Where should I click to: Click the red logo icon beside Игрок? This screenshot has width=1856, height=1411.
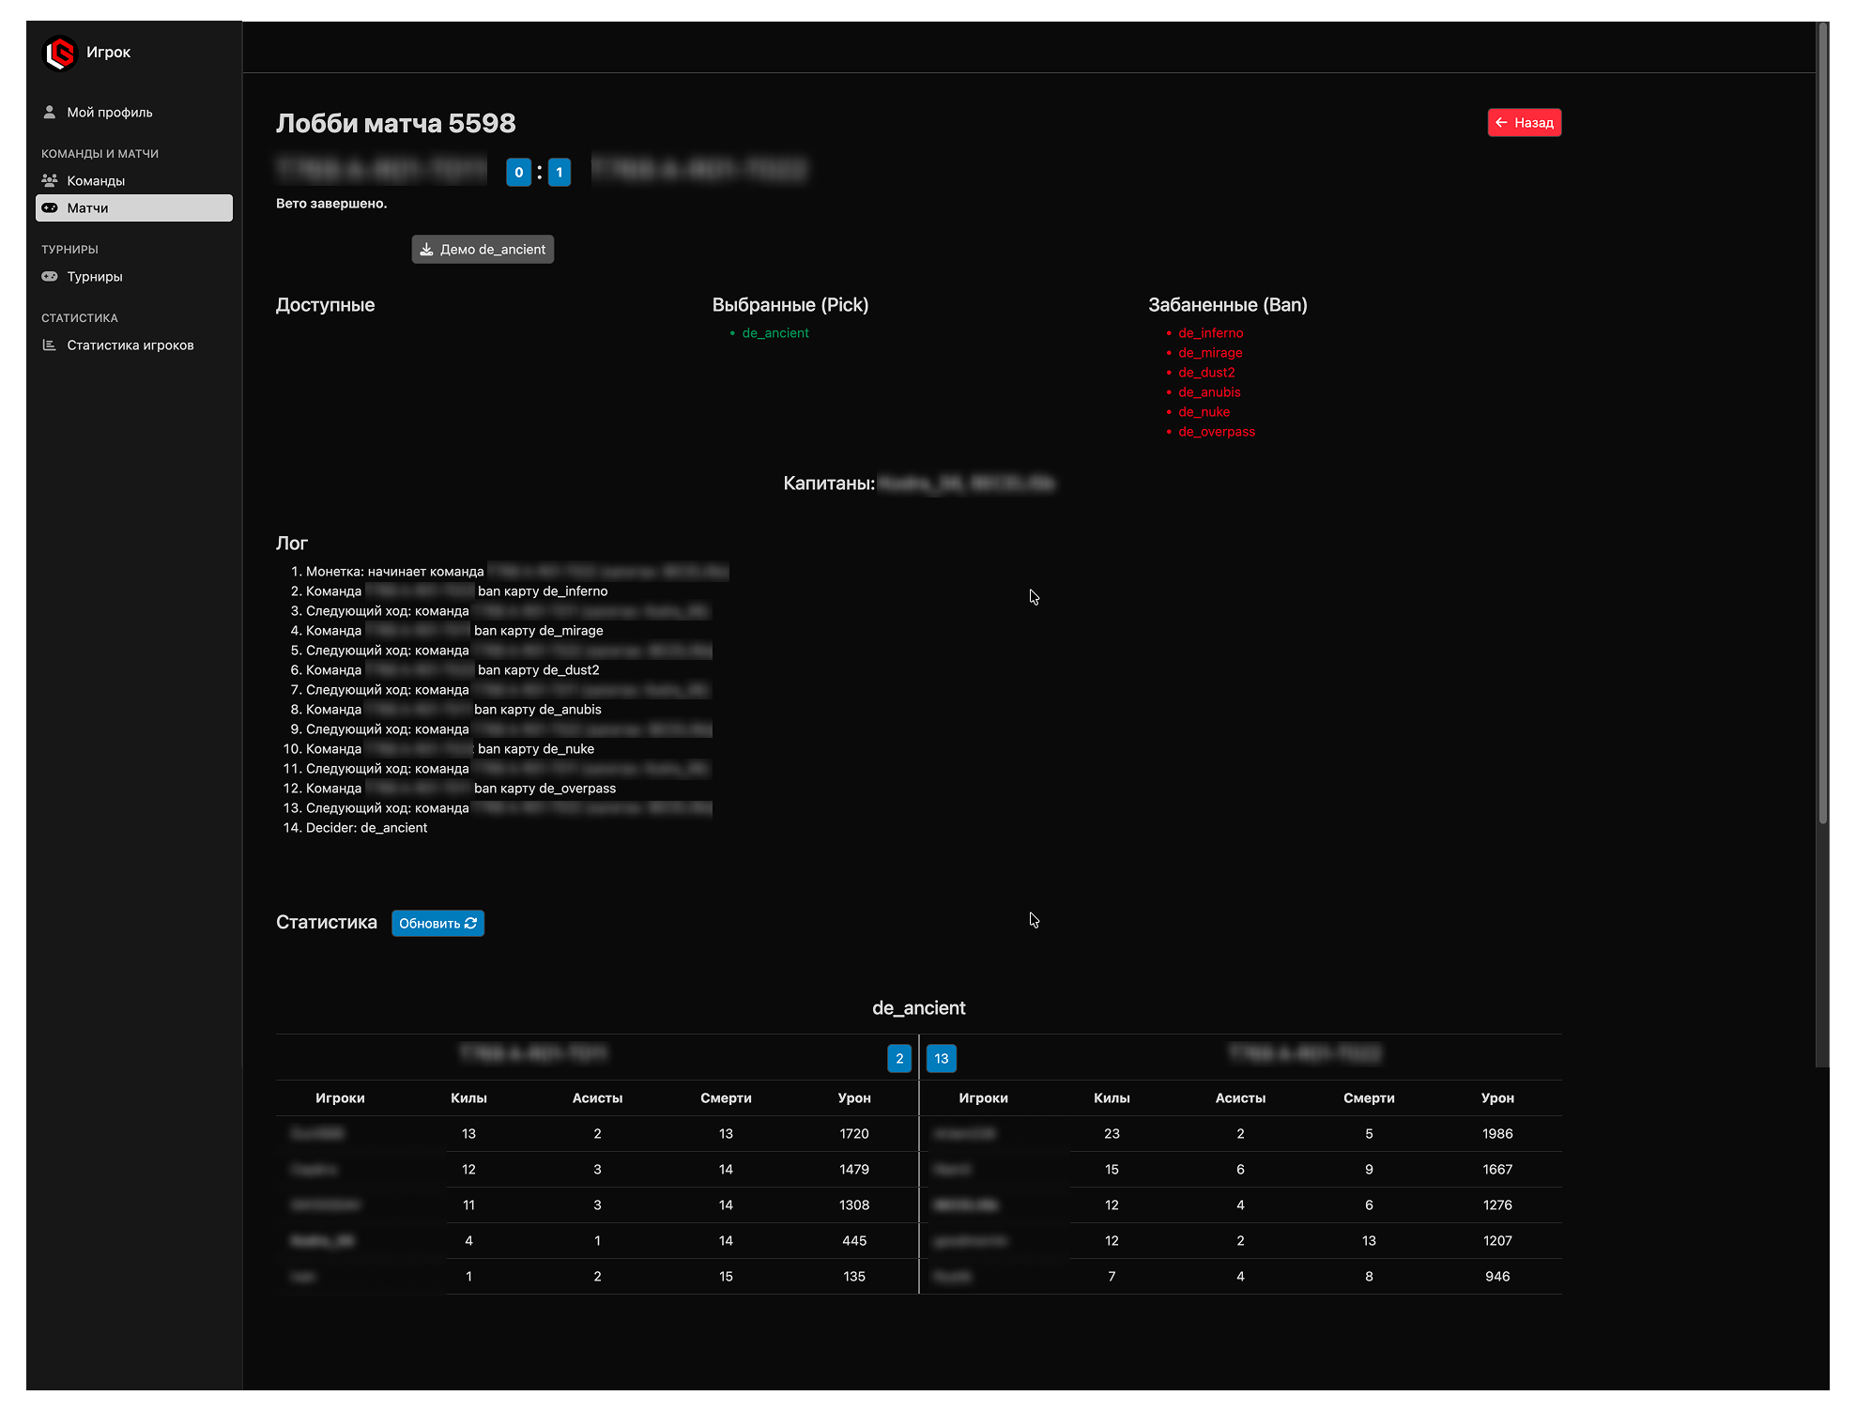point(60,53)
